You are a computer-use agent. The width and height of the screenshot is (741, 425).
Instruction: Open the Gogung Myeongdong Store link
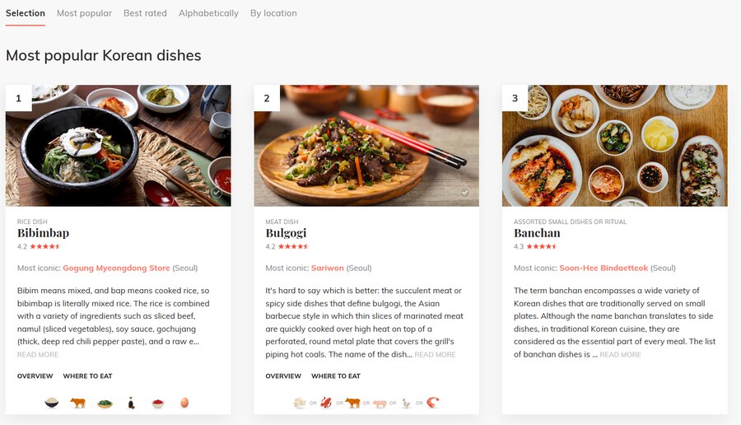point(116,268)
